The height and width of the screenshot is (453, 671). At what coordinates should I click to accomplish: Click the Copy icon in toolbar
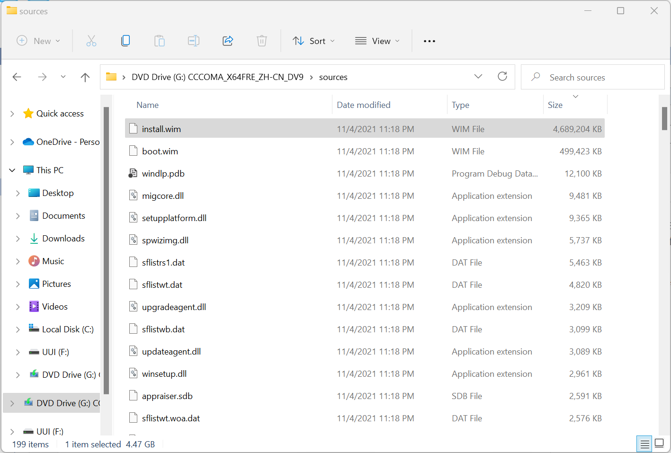click(x=125, y=41)
